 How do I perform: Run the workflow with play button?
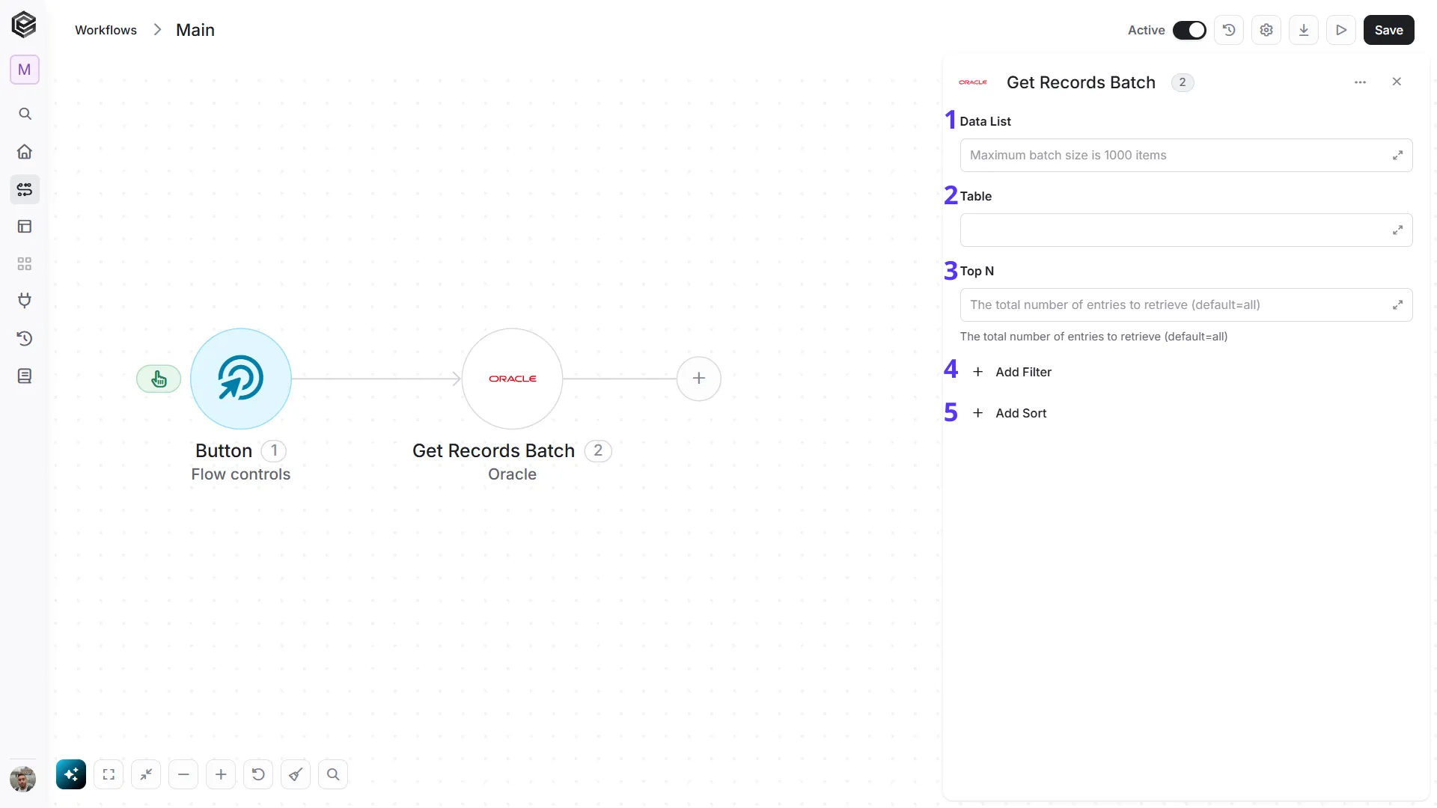tap(1341, 30)
